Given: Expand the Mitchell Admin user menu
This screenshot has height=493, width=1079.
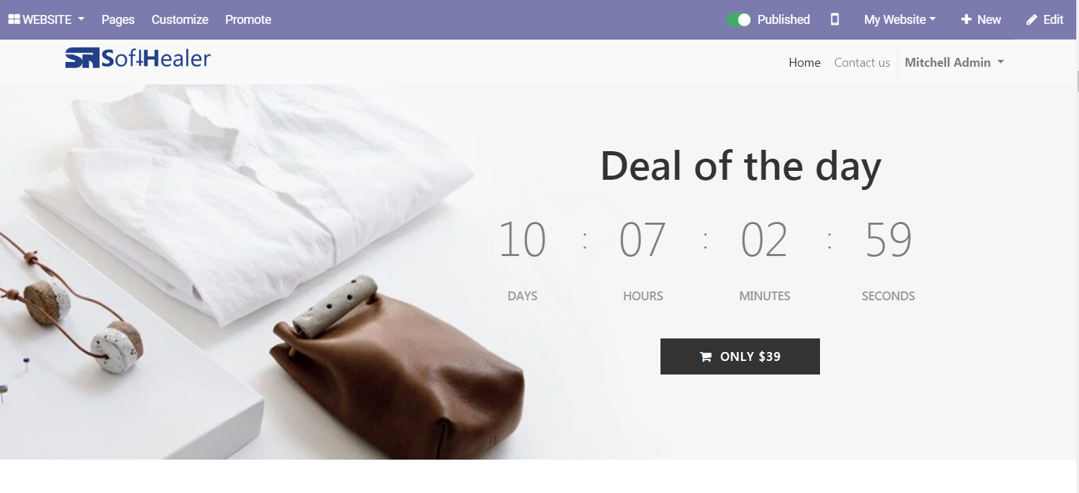Looking at the screenshot, I should point(954,62).
